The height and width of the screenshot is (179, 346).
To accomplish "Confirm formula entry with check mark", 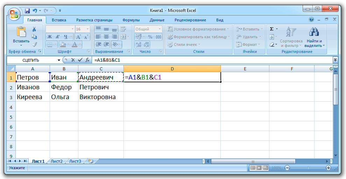I will coord(80,60).
